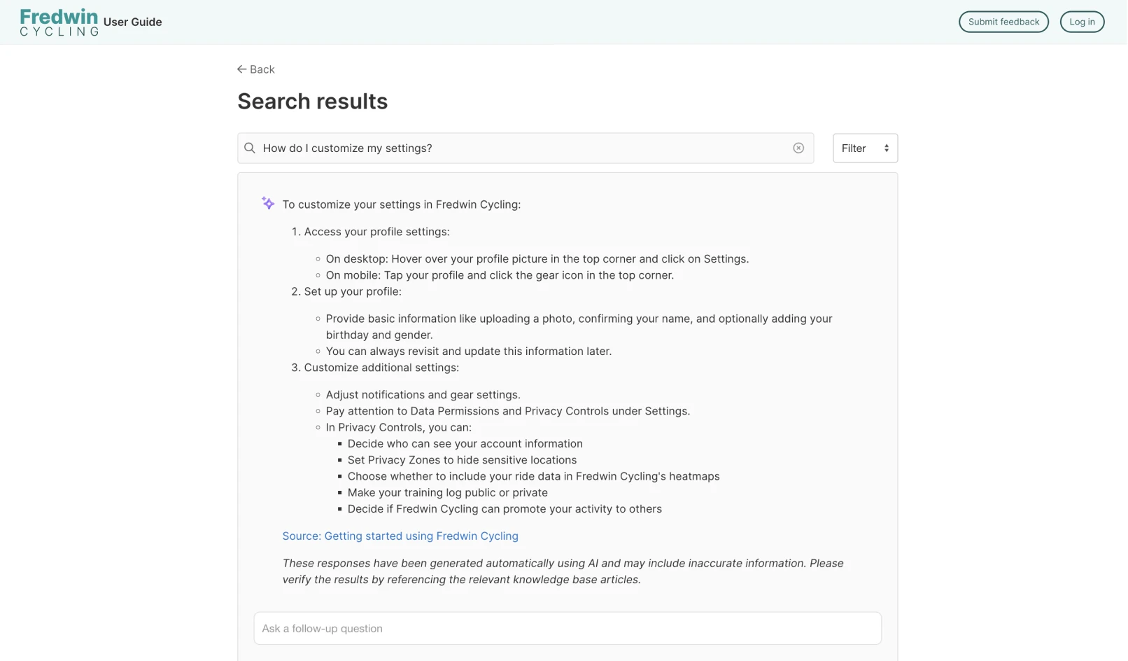
Task: Clear the search query using the circled X icon
Action: 798,148
